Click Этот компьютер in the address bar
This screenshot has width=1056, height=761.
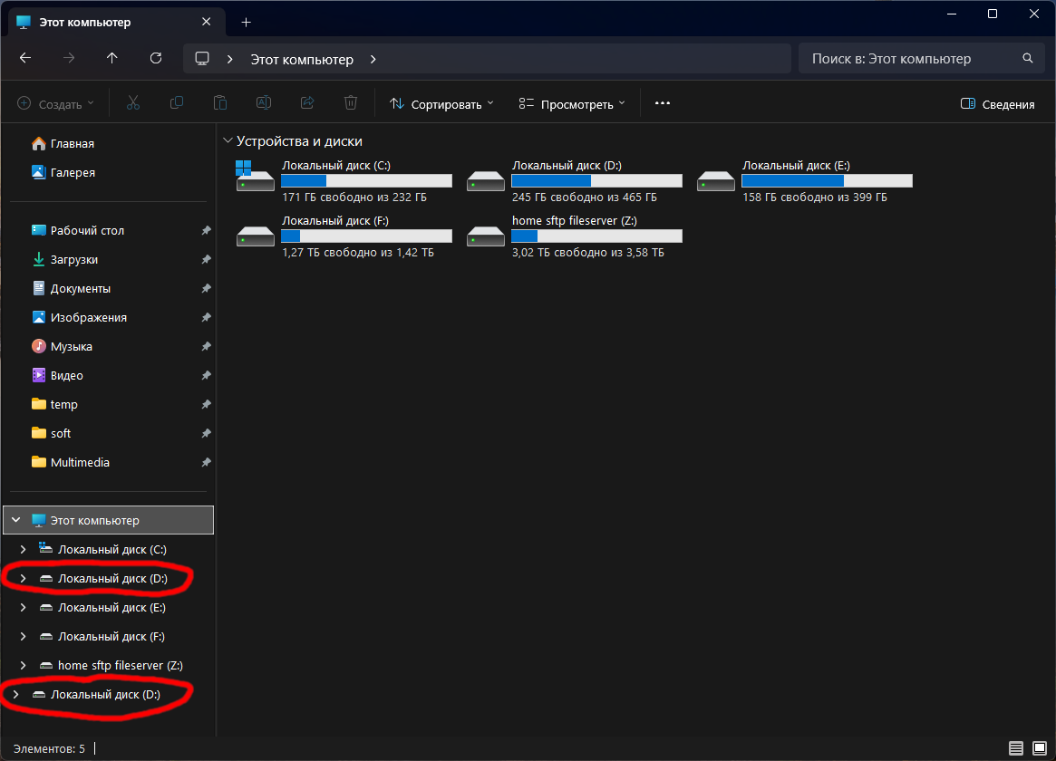pyautogui.click(x=302, y=59)
